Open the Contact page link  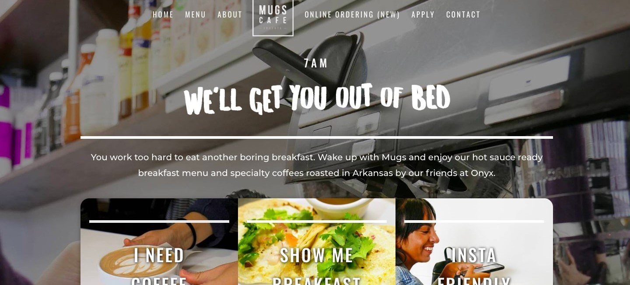pyautogui.click(x=463, y=14)
